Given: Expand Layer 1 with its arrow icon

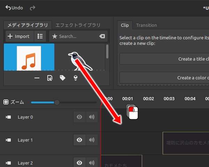Looking at the screenshot, I should 8,140.
